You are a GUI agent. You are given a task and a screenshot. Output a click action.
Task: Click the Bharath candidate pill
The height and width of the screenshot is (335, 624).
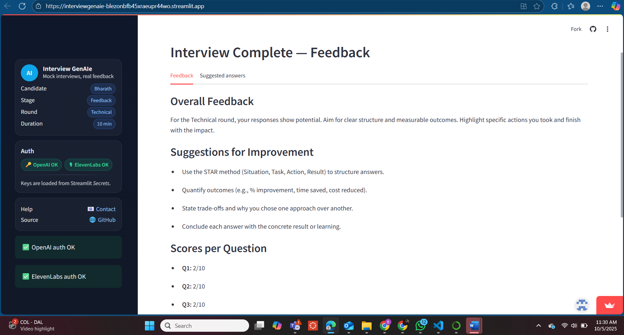[x=103, y=89]
